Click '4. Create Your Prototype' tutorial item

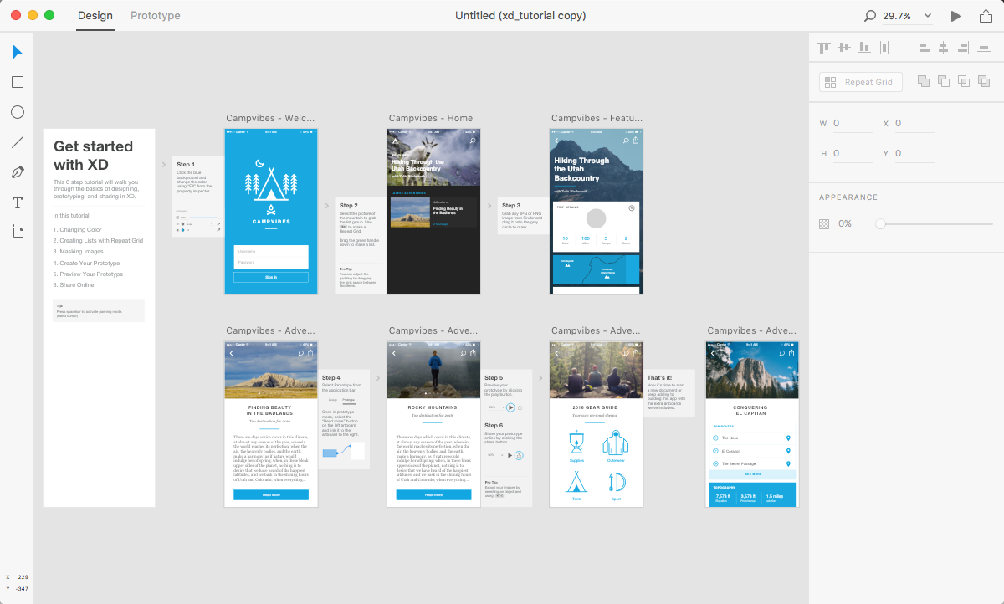tap(87, 263)
